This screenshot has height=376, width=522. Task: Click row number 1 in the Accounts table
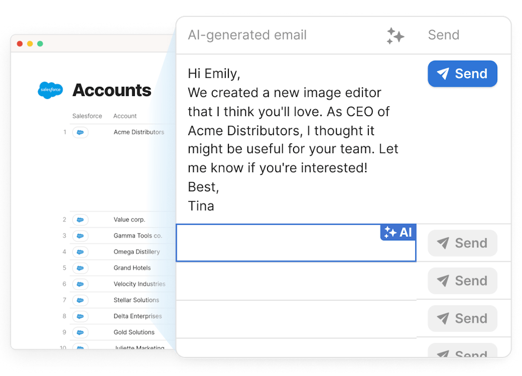[65, 132]
